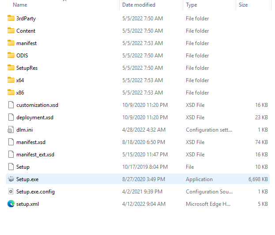The image size is (275, 235).
Task: Select the manifest folder icon
Action: point(11,43)
